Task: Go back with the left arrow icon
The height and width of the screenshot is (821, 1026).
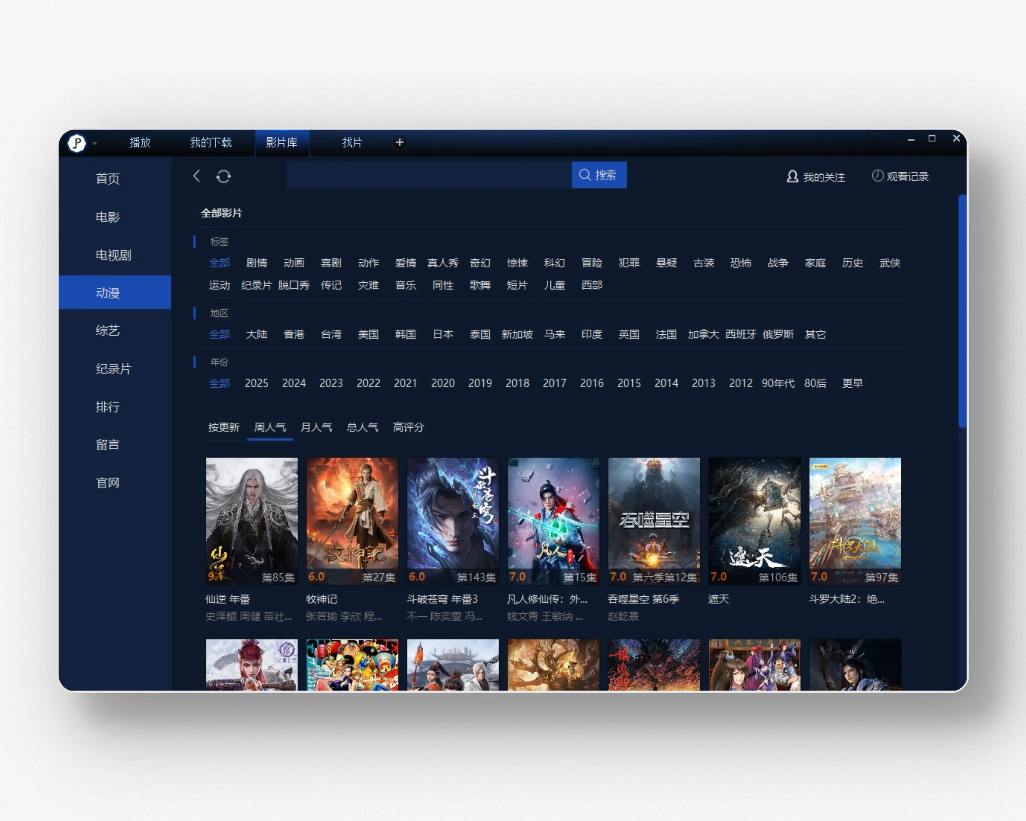Action: tap(197, 176)
